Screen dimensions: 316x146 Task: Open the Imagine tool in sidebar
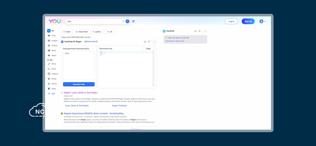(53, 74)
